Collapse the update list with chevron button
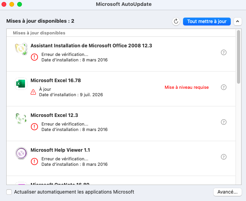Viewport: 246px width, 201px height. pyautogui.click(x=237, y=22)
